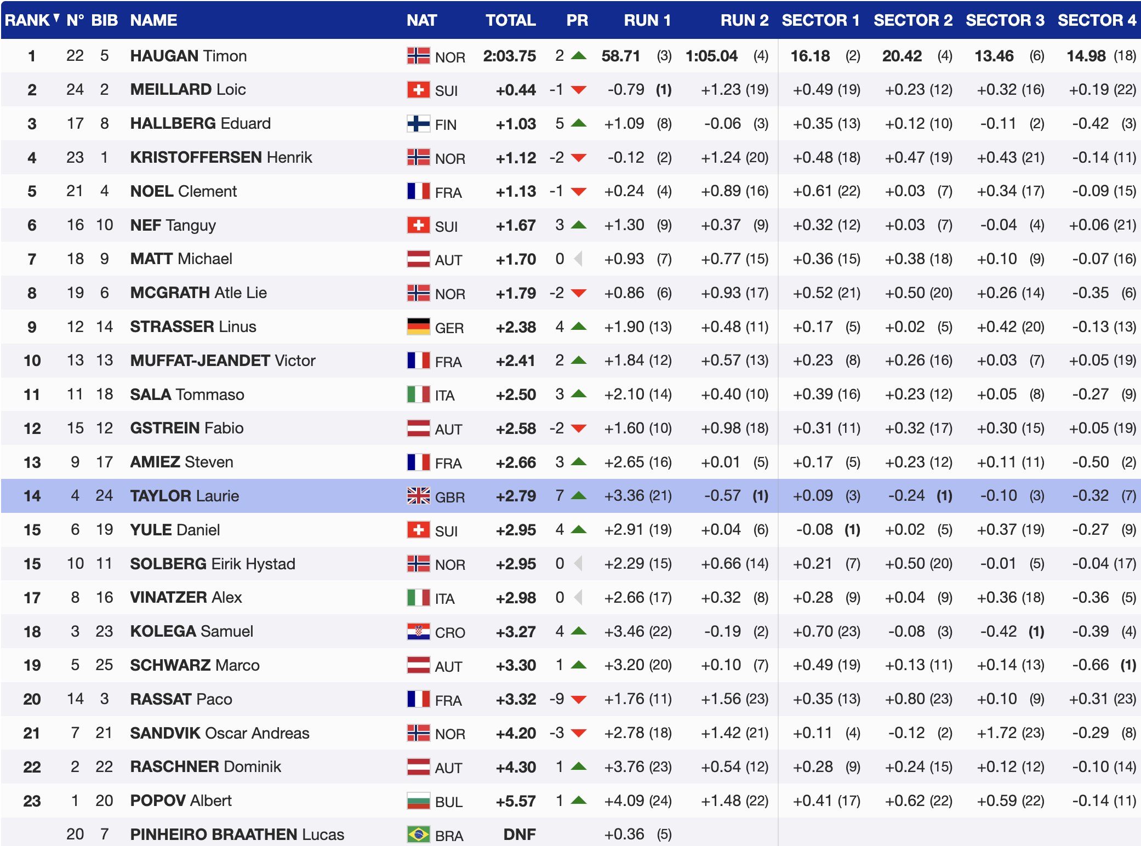
Task: Click the Italian flag beside VINATZER Alex
Action: pyautogui.click(x=418, y=597)
